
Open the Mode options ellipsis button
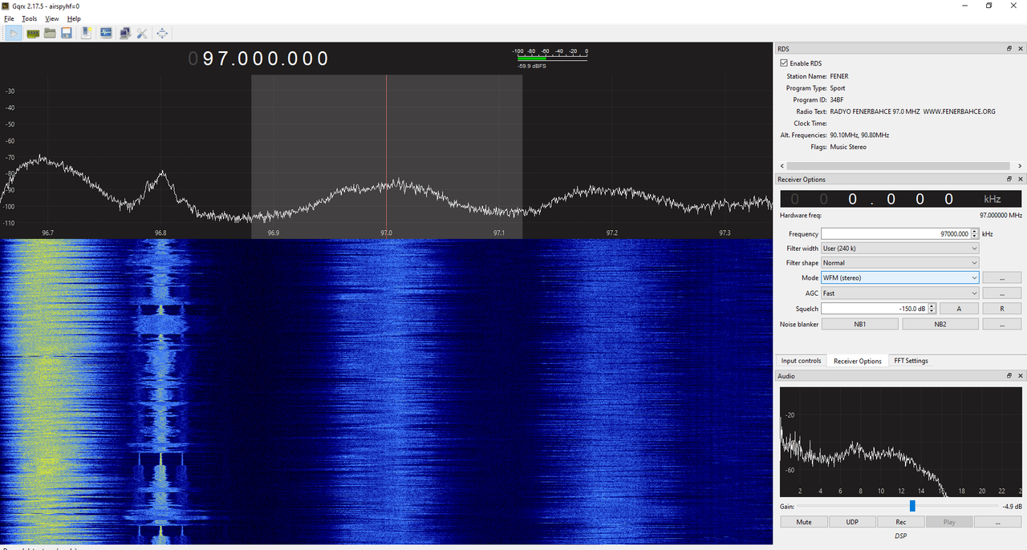point(1002,277)
